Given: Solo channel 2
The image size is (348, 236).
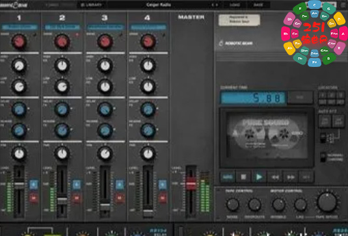Looking at the screenshot, I should (77, 185).
